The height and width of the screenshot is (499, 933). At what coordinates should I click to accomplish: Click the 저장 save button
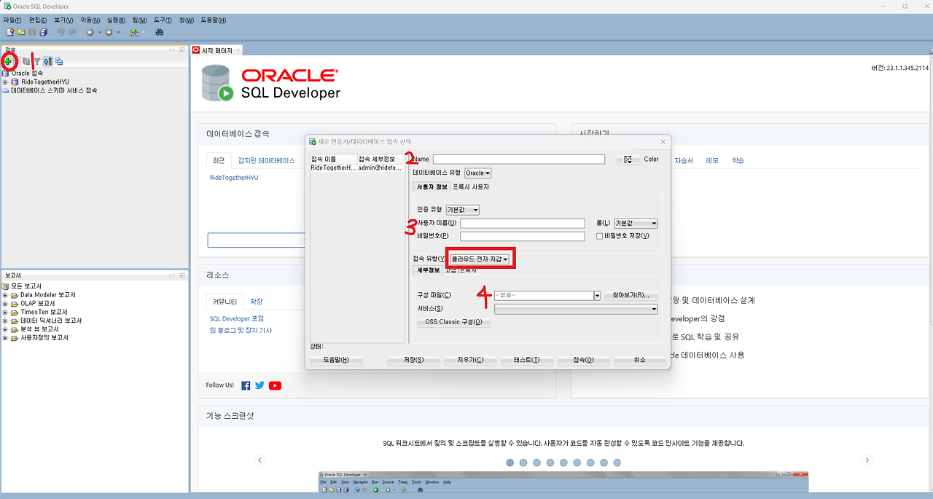click(x=413, y=360)
